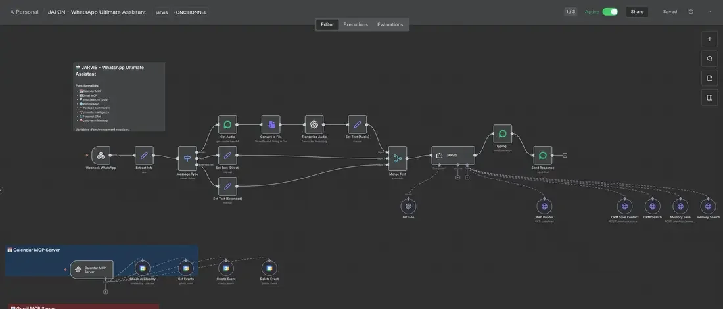Screen dimensions: 723x309
Task: Click the Share button
Action: pyautogui.click(x=638, y=12)
